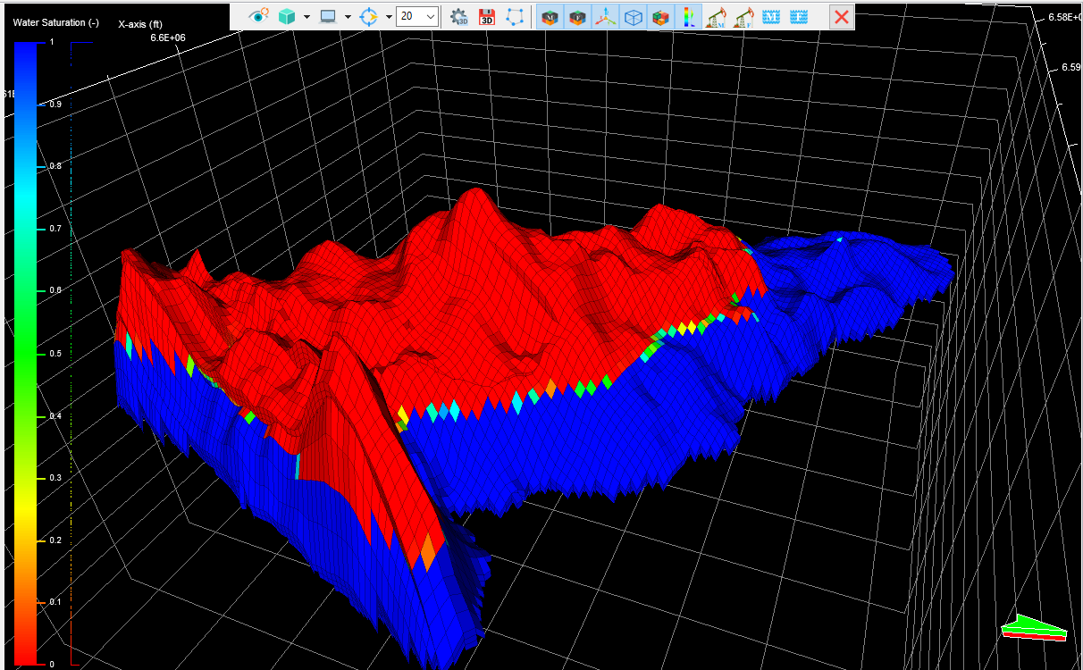The width and height of the screenshot is (1083, 670).
Task: Toggle the wireframe bounding box
Action: [x=634, y=16]
